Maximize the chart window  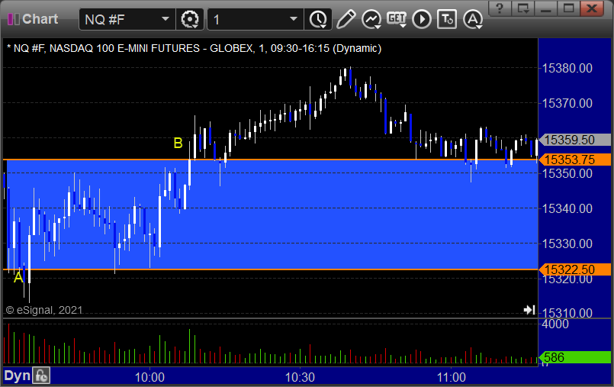click(568, 8)
